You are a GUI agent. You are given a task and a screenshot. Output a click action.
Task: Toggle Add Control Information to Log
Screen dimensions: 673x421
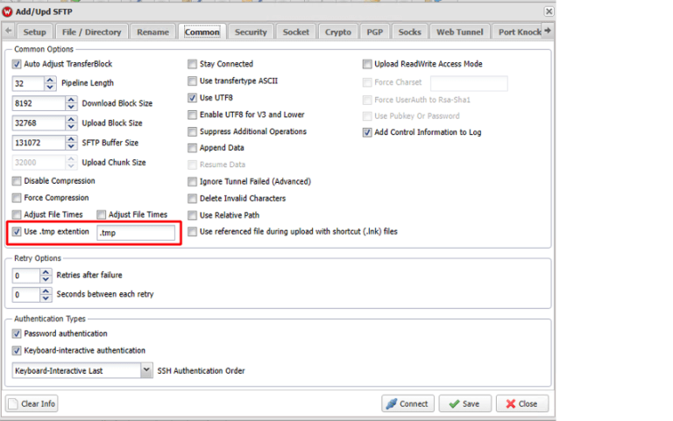[x=367, y=132]
